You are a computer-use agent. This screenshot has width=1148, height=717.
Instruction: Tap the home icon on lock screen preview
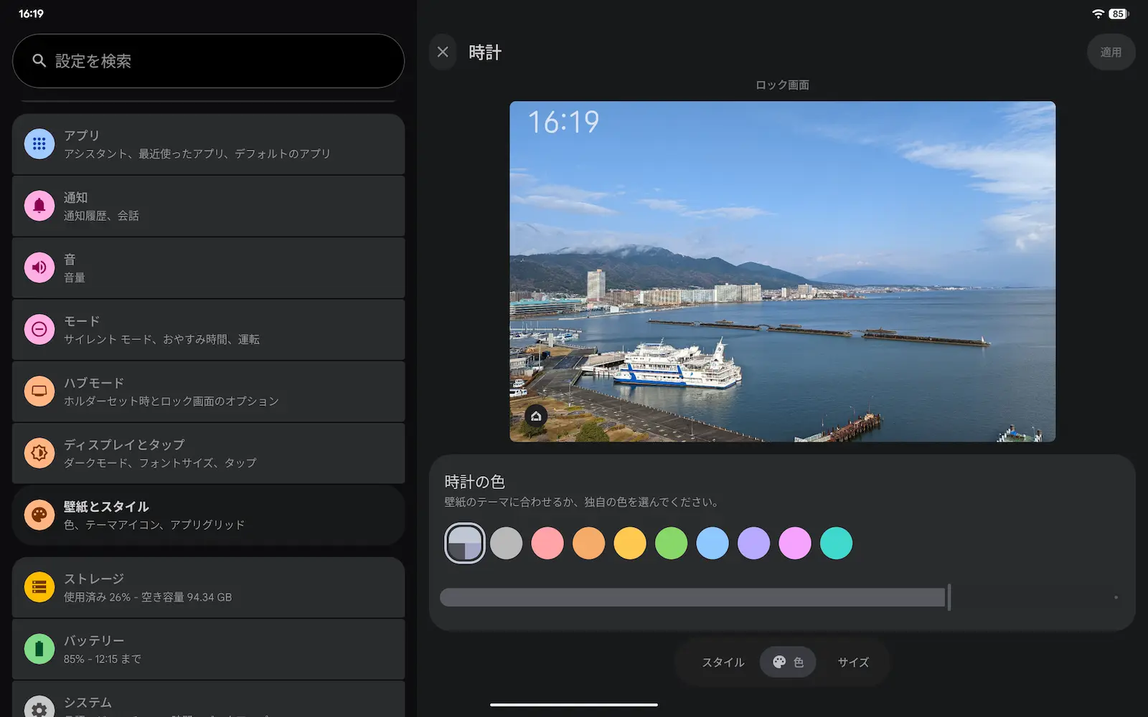click(x=536, y=416)
